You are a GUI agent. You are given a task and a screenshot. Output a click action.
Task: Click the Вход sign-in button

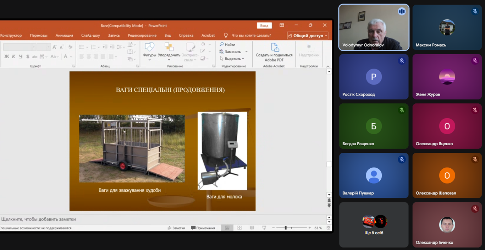tap(264, 26)
